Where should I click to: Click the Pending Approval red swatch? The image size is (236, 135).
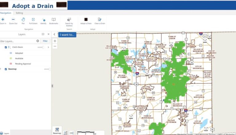[11, 64]
